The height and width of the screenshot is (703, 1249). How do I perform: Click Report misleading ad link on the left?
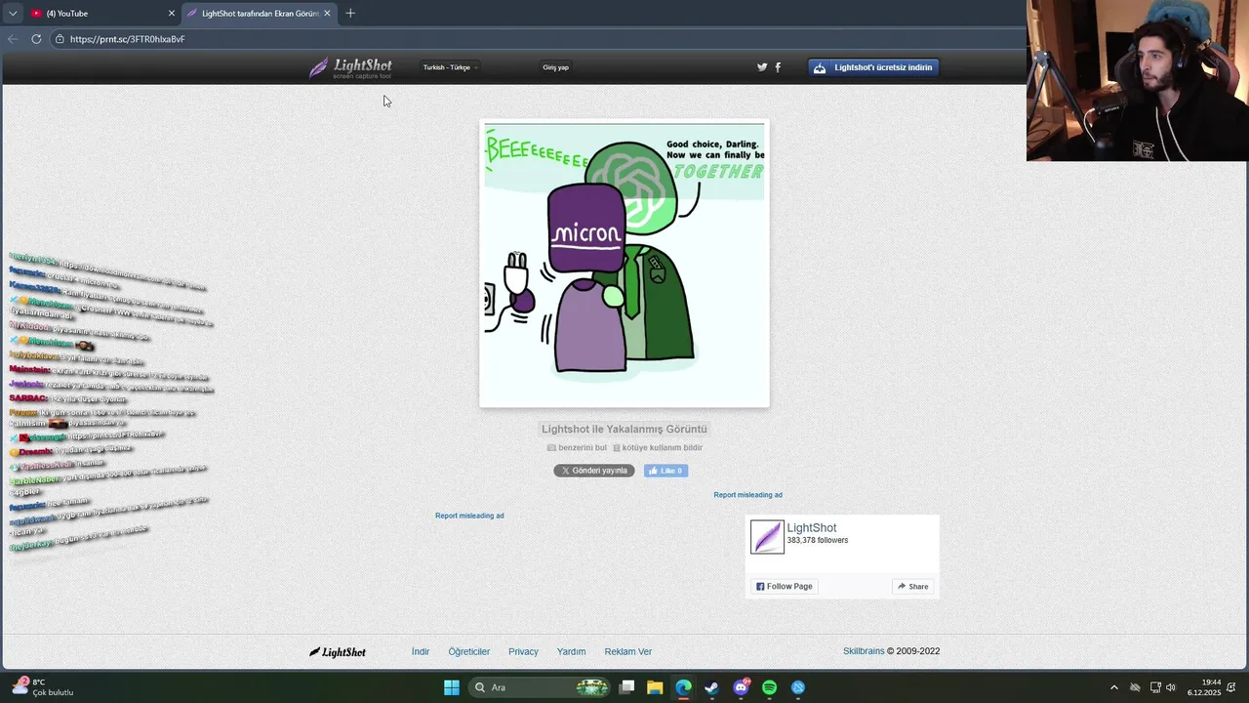tap(469, 516)
